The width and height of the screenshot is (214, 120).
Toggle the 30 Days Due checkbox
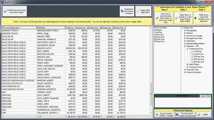coord(192,56)
